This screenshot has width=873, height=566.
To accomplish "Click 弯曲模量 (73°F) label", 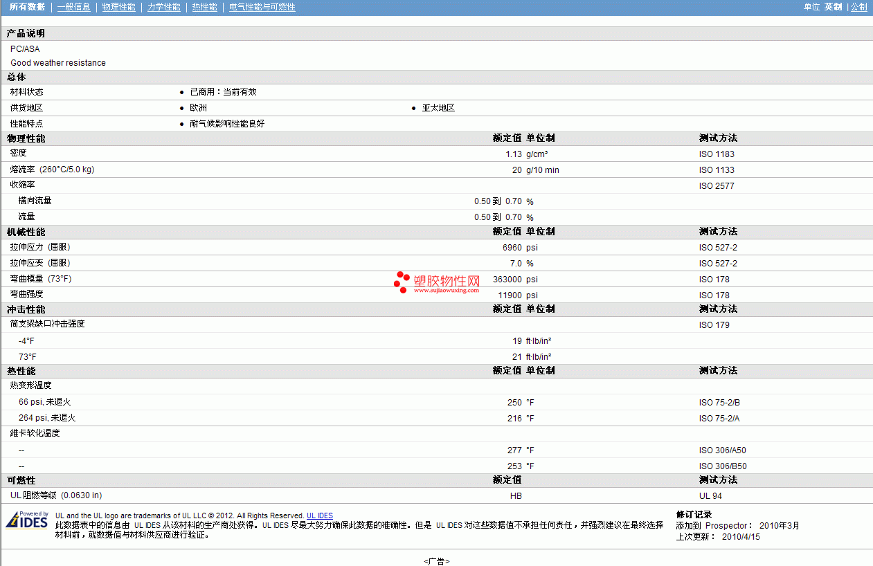I will coord(41,279).
